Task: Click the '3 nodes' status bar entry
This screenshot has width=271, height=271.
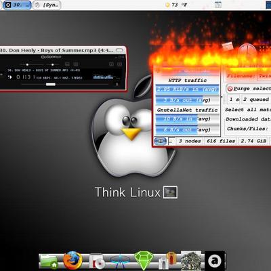Action: 190,141
